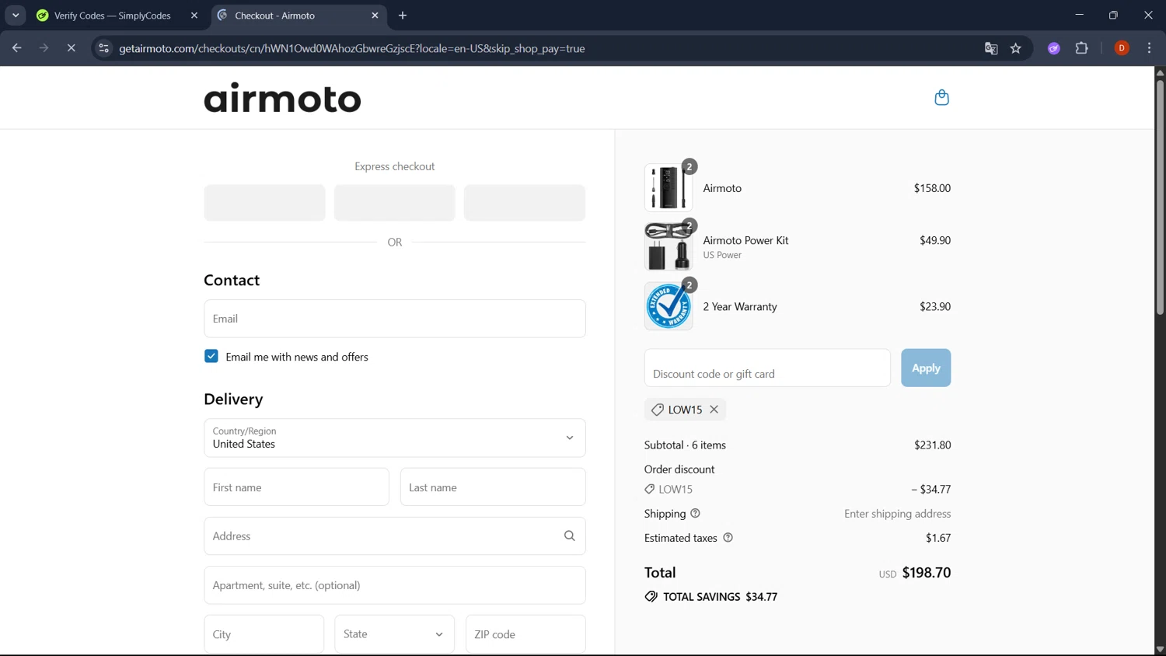Open the browser extensions puzzle icon
The image size is (1166, 656).
pyautogui.click(x=1081, y=48)
